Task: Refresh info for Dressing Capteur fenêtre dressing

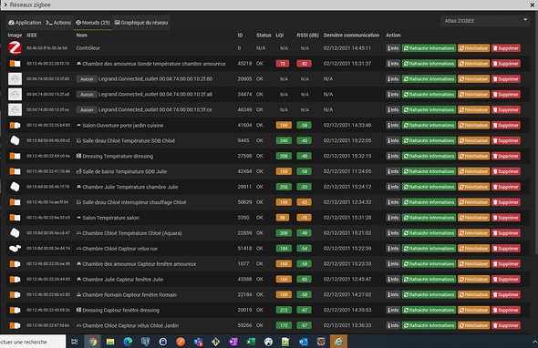Action: coord(429,311)
